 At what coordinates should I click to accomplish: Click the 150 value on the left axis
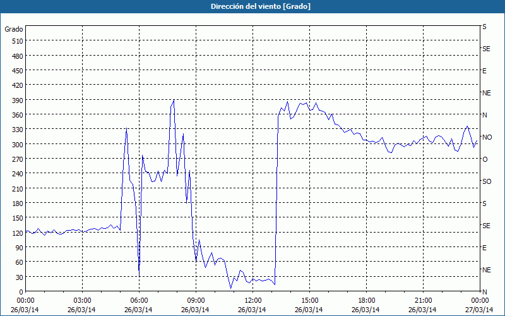(x=18, y=218)
